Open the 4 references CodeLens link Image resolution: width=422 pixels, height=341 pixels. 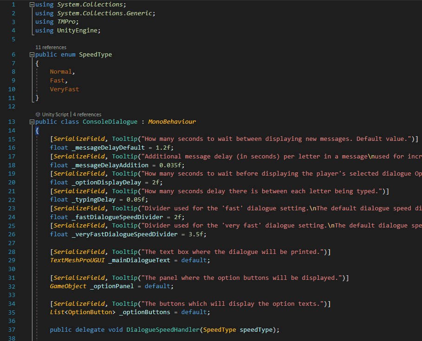tap(87, 114)
